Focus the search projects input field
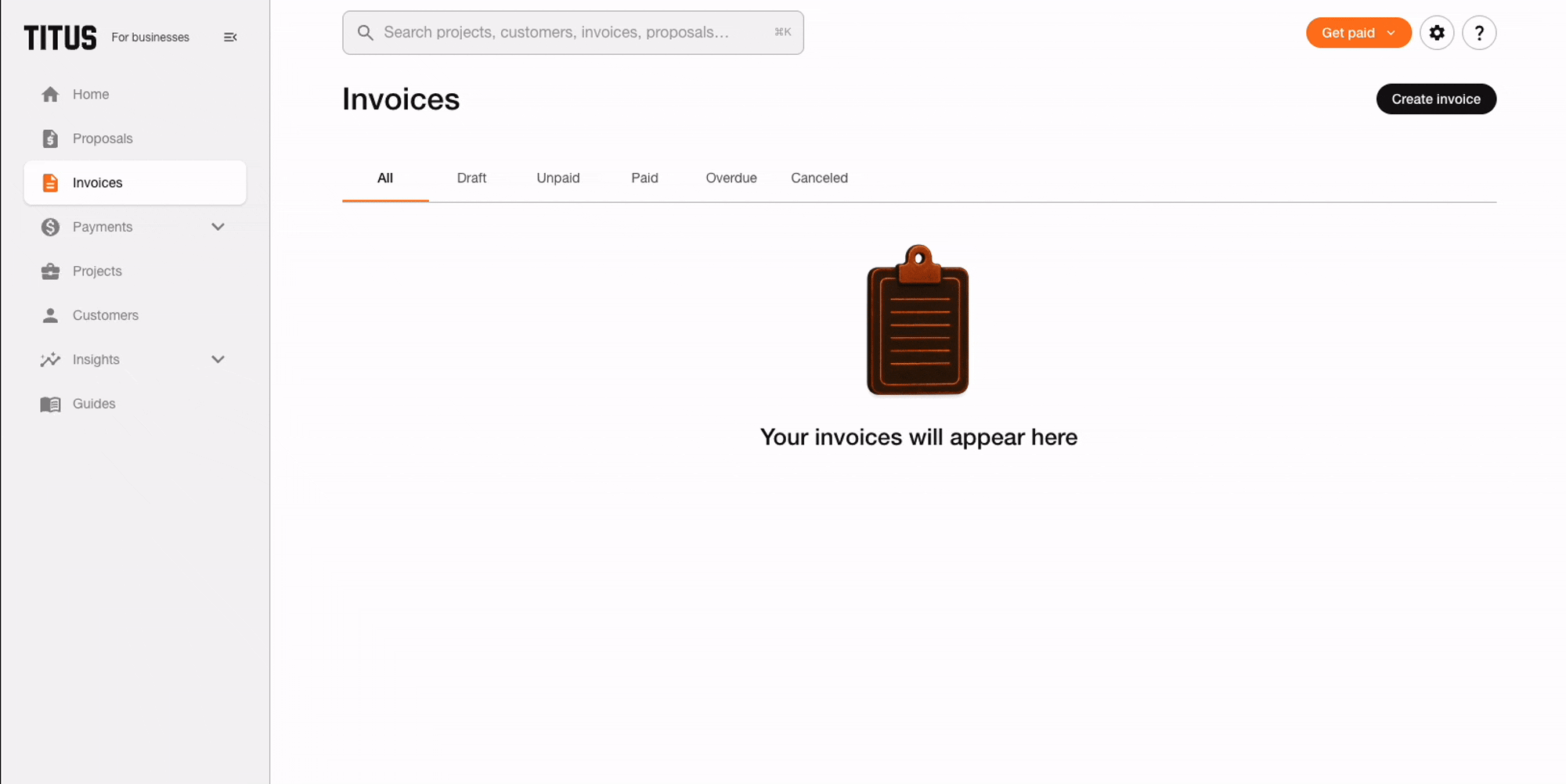 pyautogui.click(x=573, y=33)
